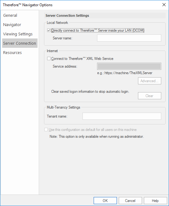Click the Service address: label
The width and height of the screenshot is (169, 206).
point(65,66)
